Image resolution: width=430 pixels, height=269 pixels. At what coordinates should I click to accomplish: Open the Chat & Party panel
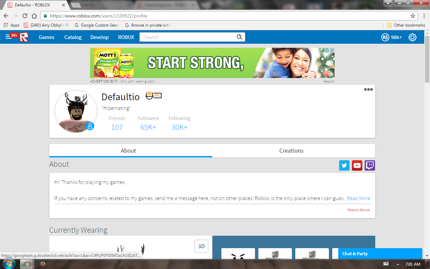(x=380, y=254)
